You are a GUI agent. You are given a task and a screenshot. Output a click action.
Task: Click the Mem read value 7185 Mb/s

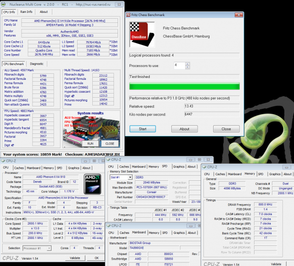[93, 50]
